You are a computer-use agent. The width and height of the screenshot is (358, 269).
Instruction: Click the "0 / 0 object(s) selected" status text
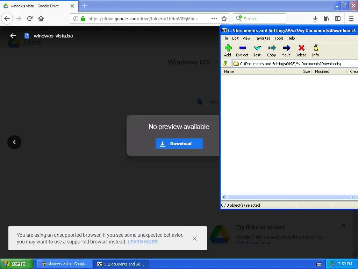click(241, 205)
